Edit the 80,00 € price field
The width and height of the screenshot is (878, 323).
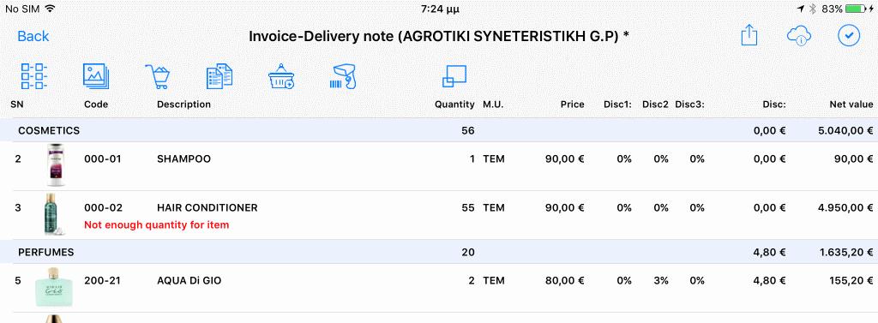[x=565, y=280]
